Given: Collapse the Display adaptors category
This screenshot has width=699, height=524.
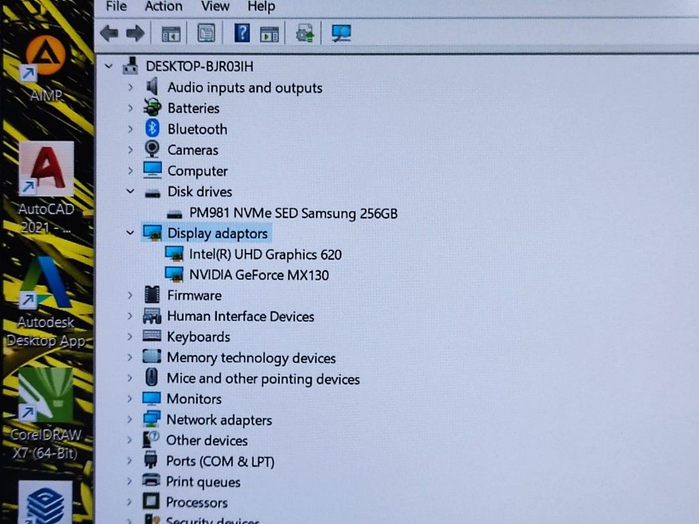Looking at the screenshot, I should (x=131, y=233).
